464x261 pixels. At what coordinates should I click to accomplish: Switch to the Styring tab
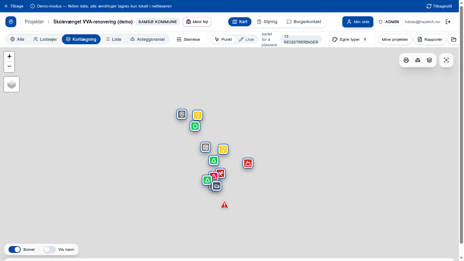pos(267,22)
